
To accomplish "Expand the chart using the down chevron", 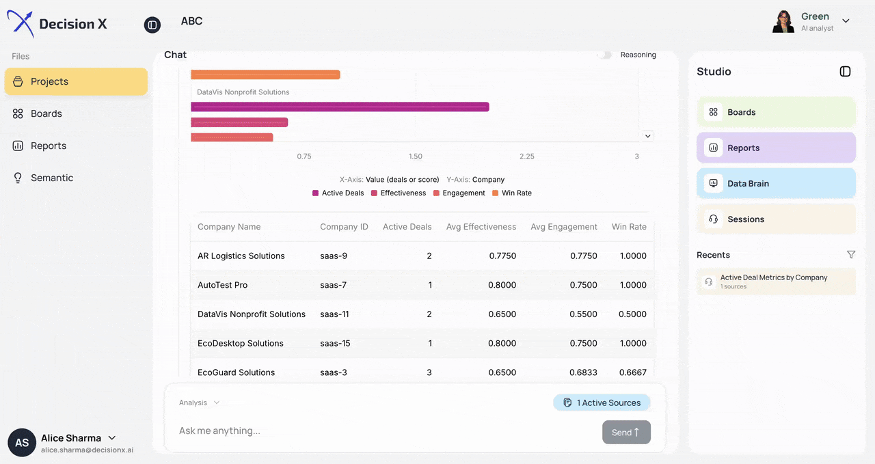I will (x=647, y=136).
